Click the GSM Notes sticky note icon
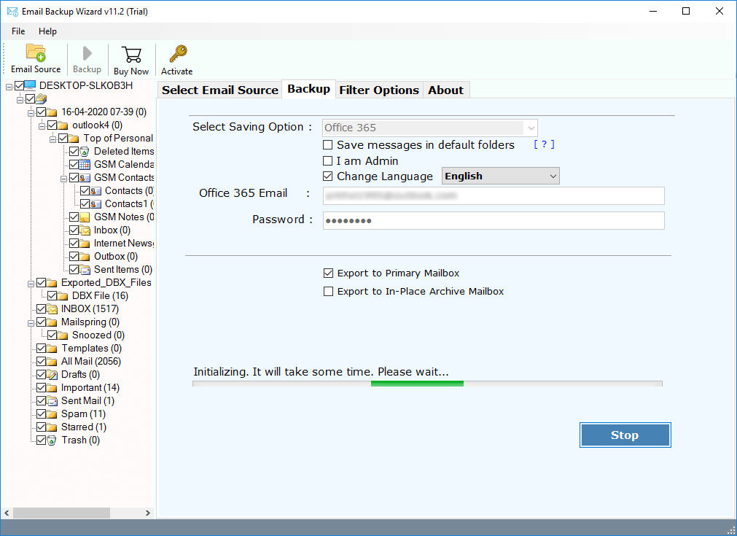 tap(85, 217)
